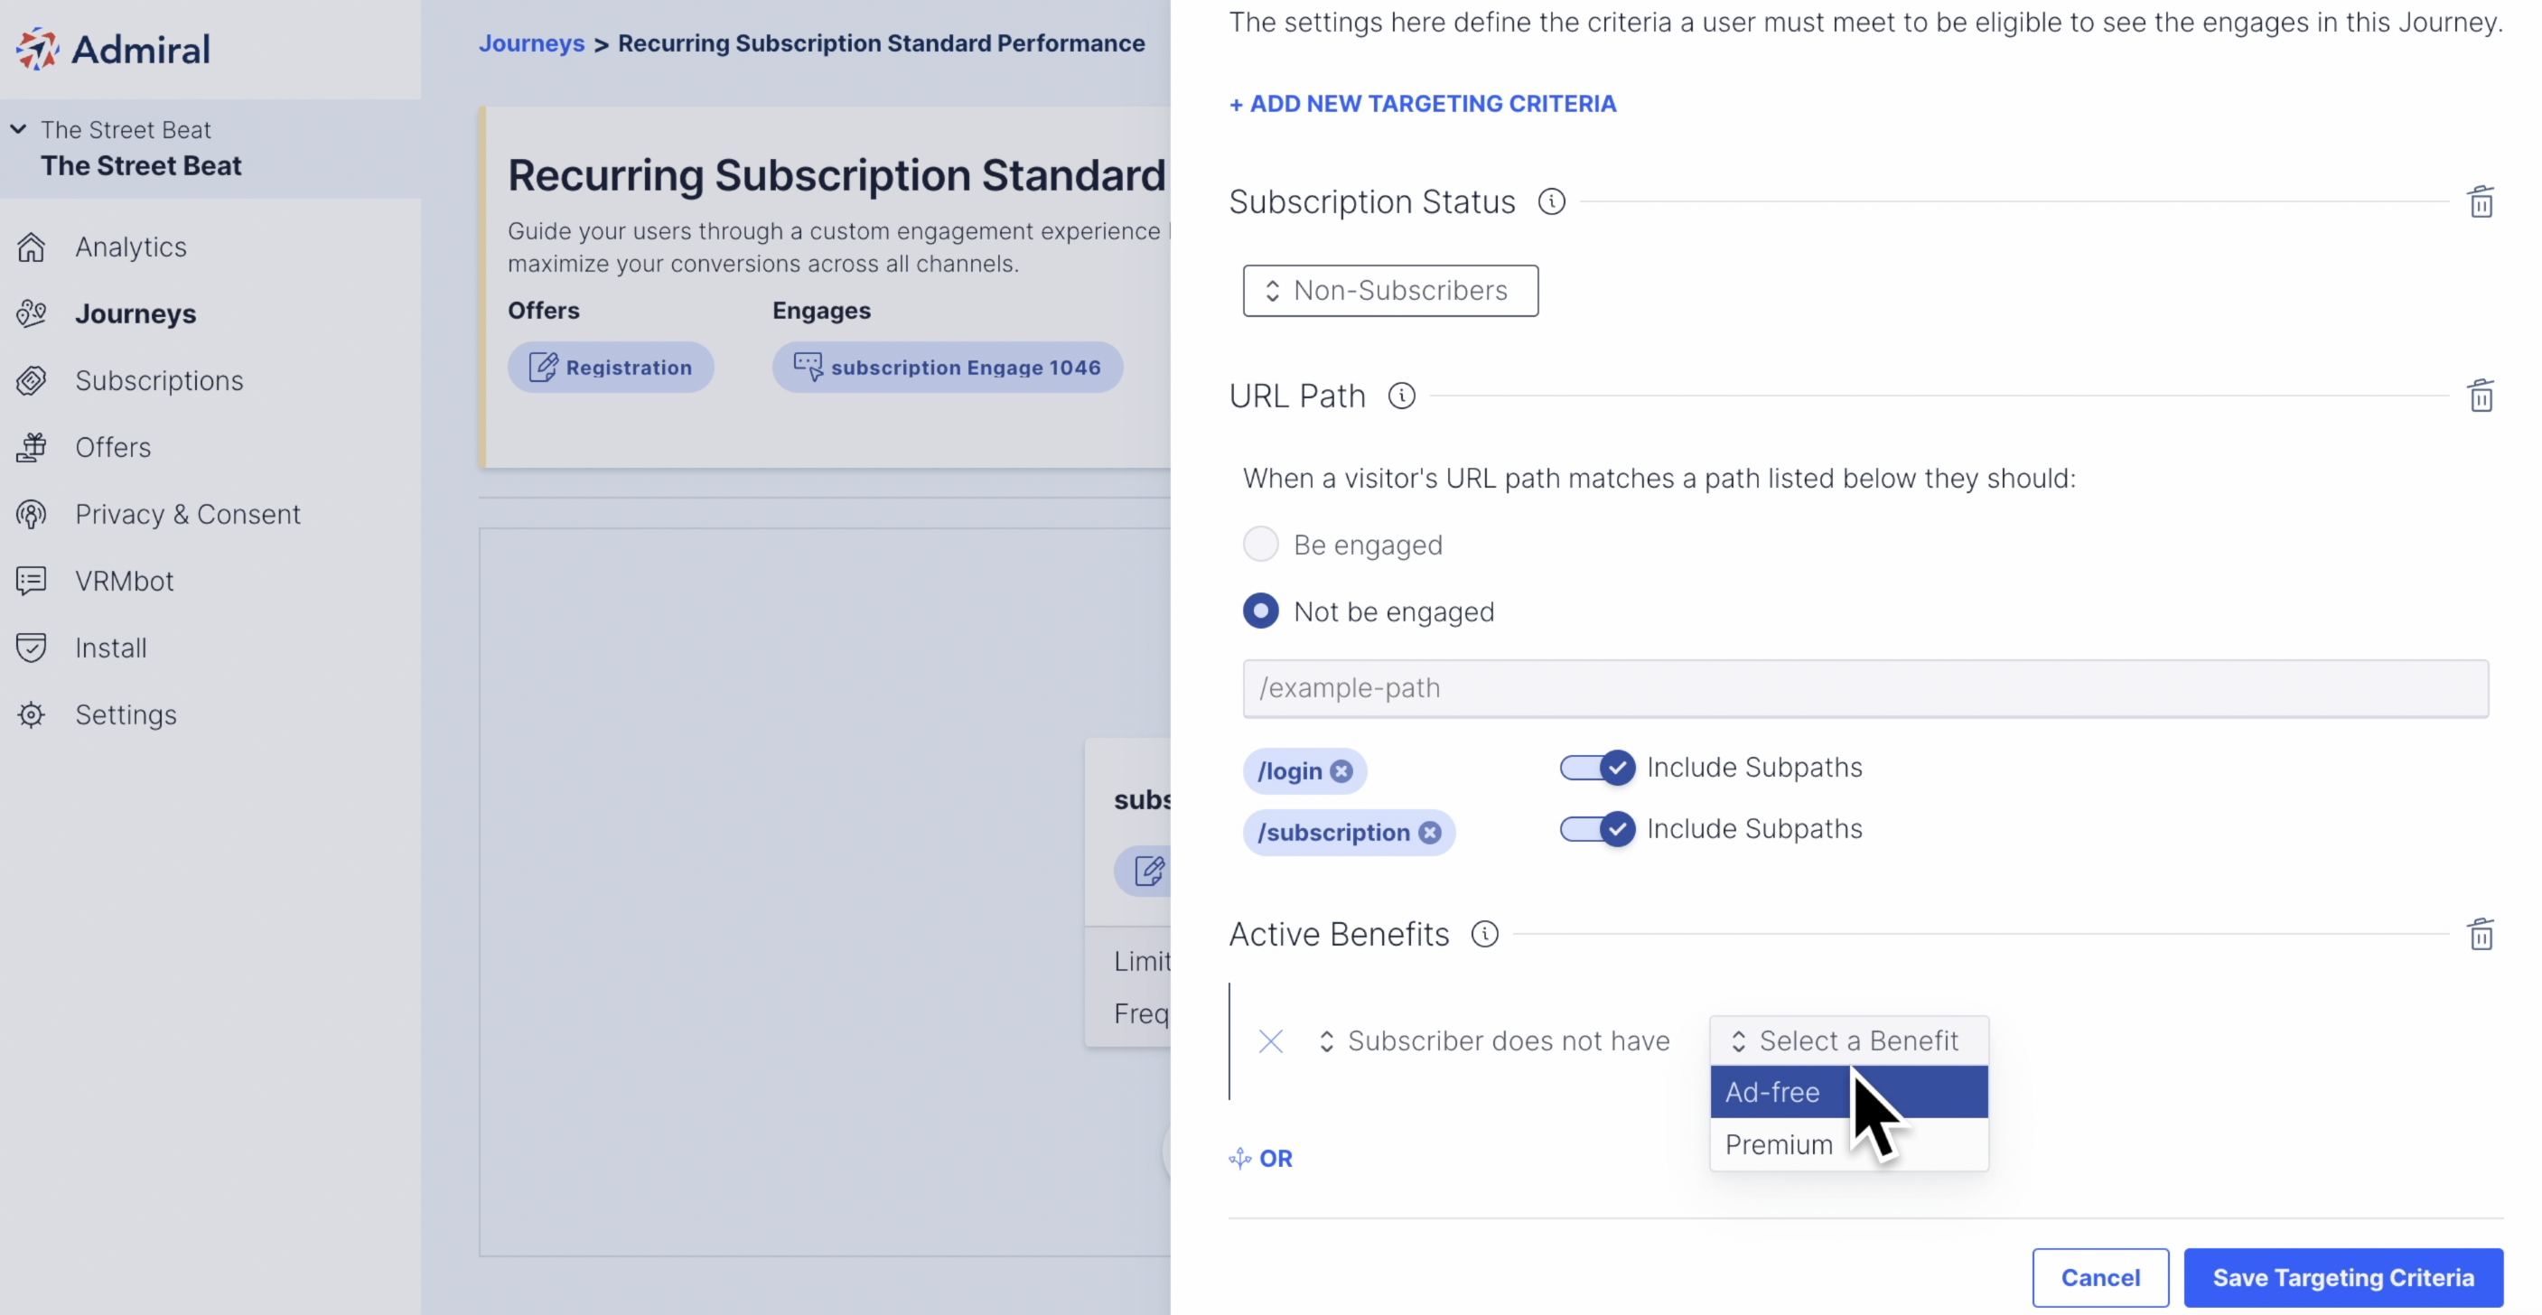
Task: Click subscription Engage 1046 pill
Action: click(x=948, y=367)
